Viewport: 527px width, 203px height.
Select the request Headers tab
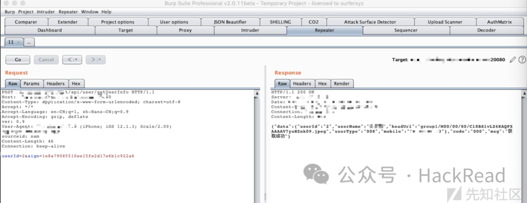click(56, 84)
